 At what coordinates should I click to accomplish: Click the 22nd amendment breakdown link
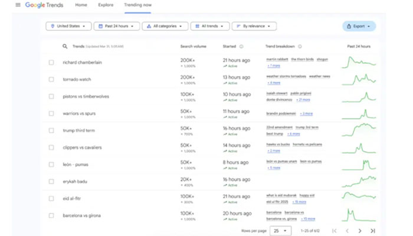[278, 127]
